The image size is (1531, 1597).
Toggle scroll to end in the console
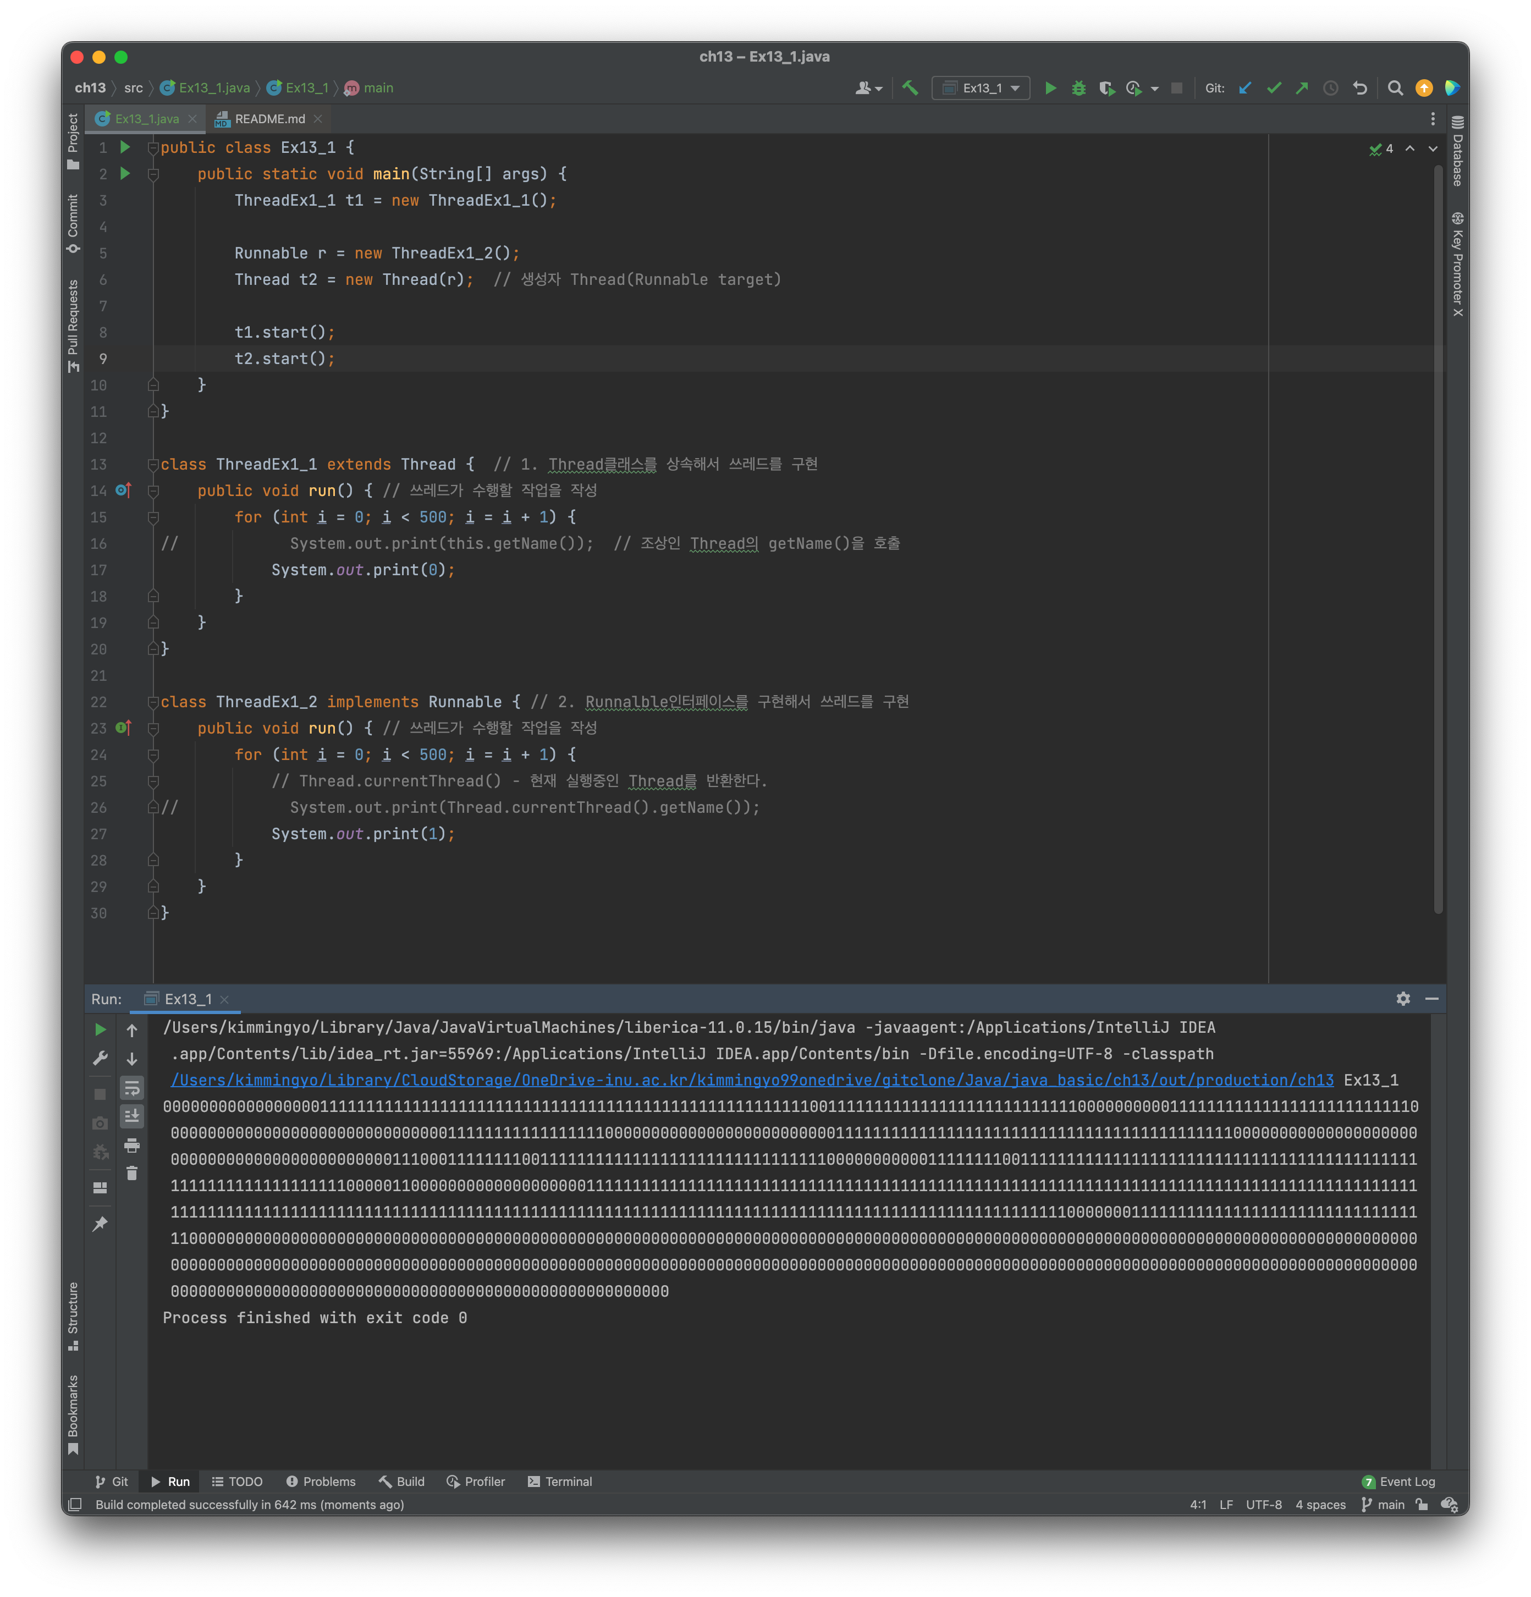pyautogui.click(x=132, y=1115)
